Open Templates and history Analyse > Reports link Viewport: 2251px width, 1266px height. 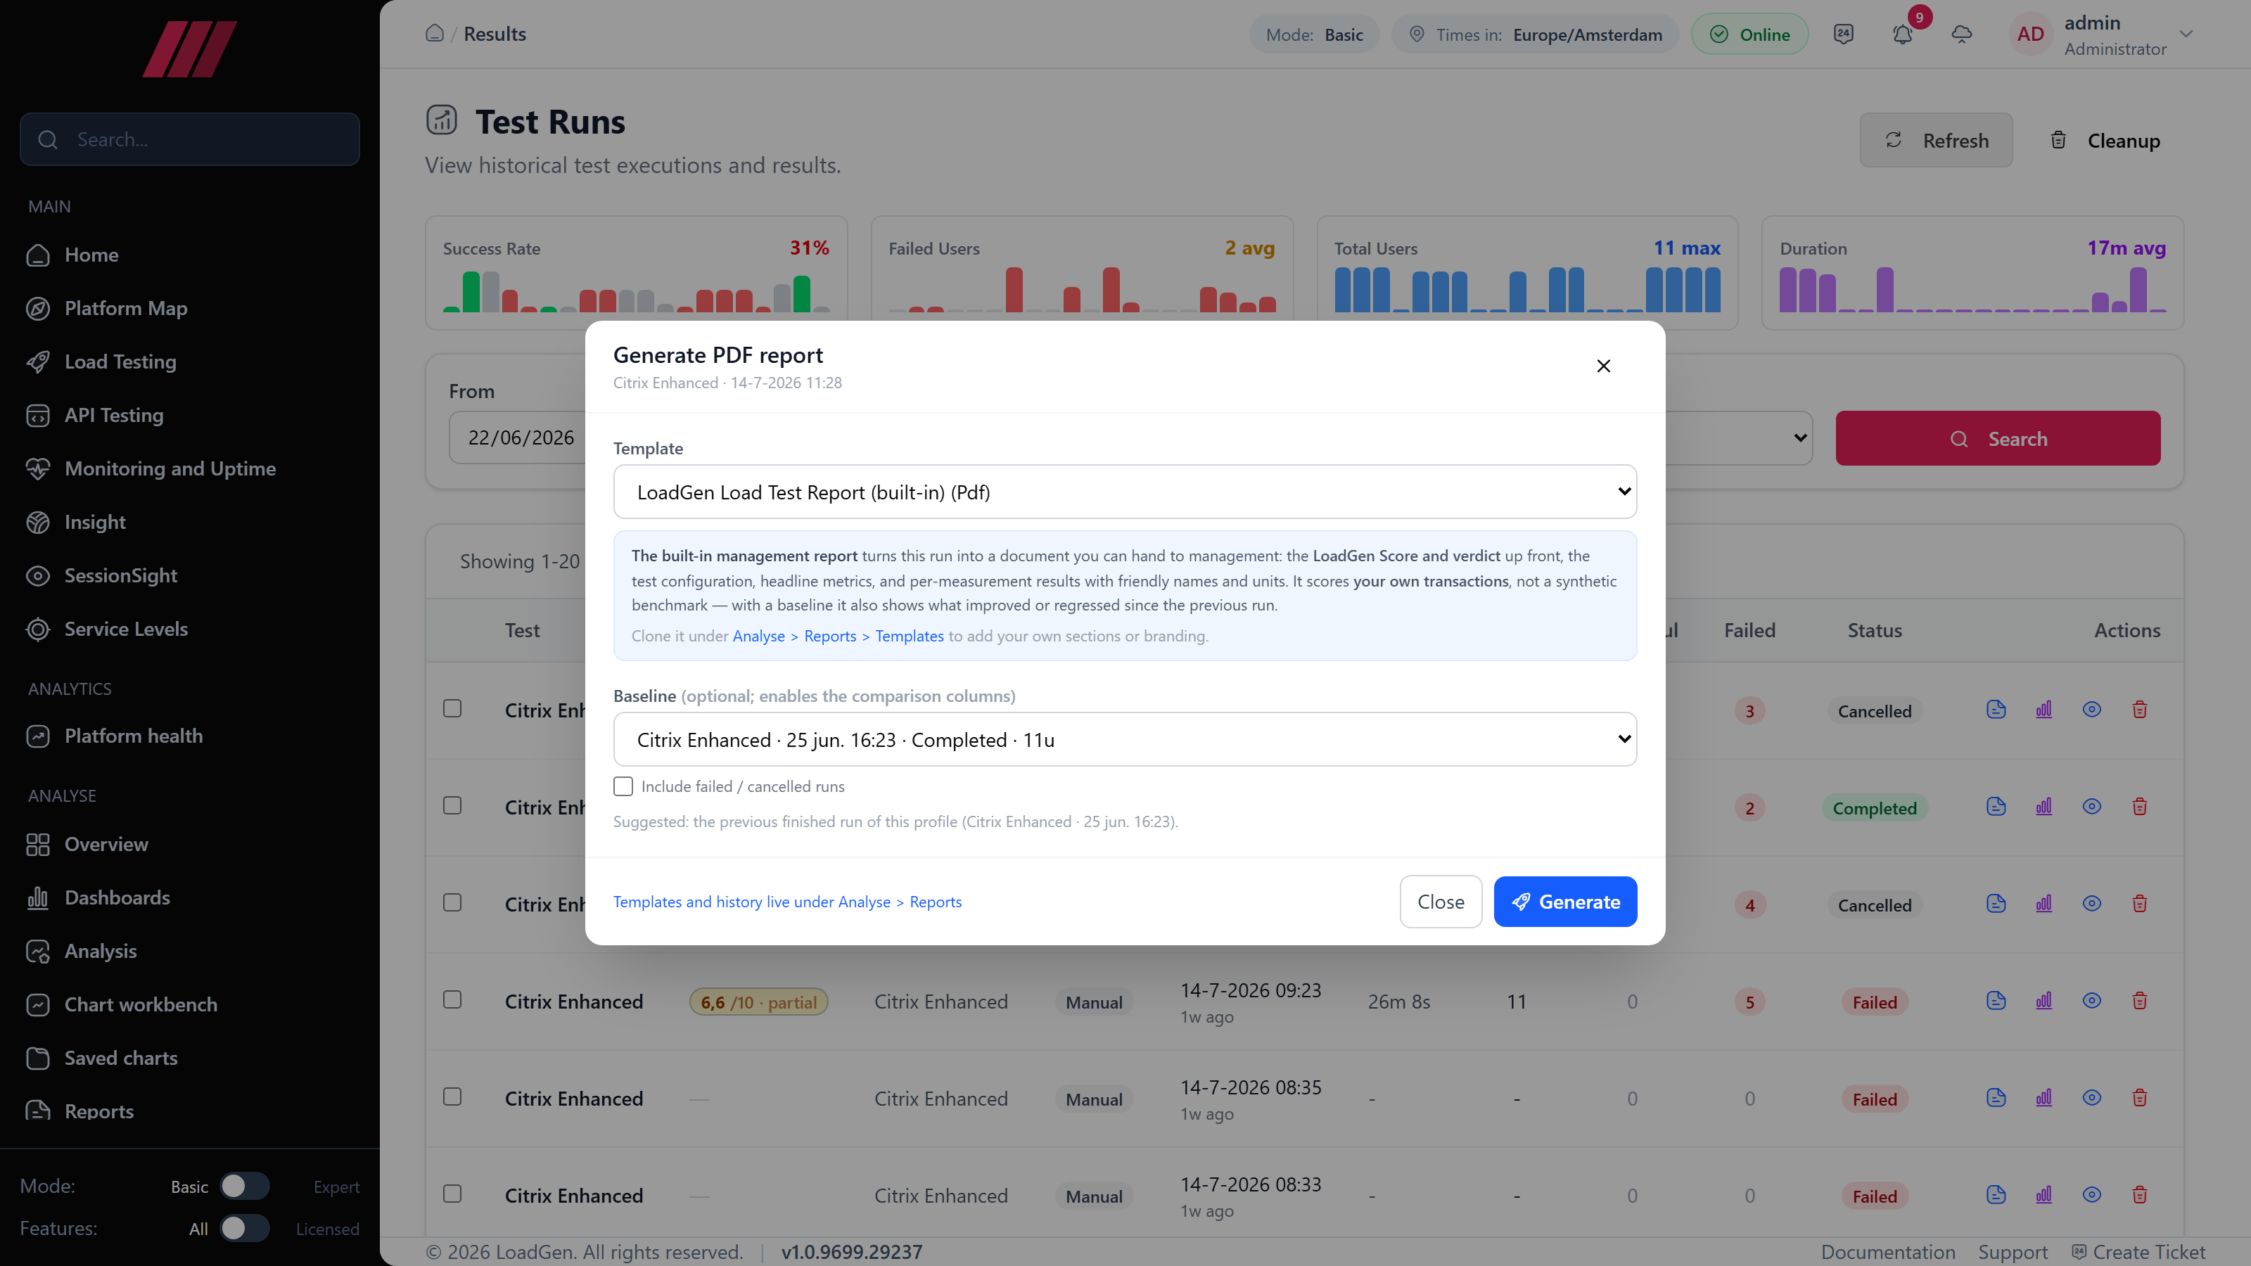787,902
